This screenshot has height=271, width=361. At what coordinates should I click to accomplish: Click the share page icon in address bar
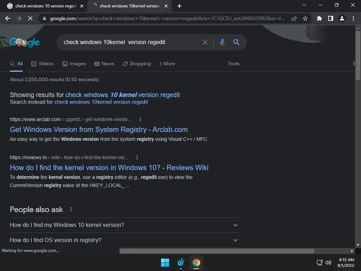click(x=294, y=18)
